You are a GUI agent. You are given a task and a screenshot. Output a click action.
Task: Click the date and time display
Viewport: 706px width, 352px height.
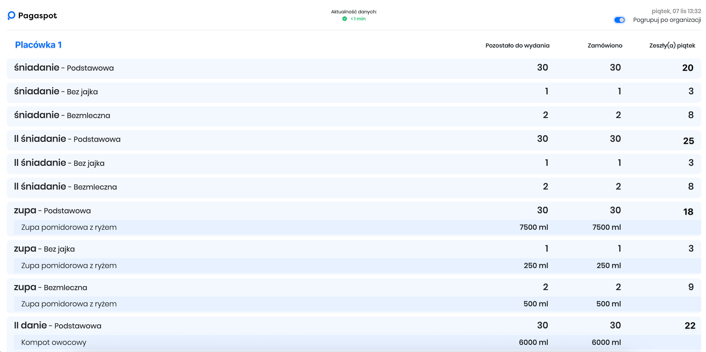pyautogui.click(x=676, y=11)
